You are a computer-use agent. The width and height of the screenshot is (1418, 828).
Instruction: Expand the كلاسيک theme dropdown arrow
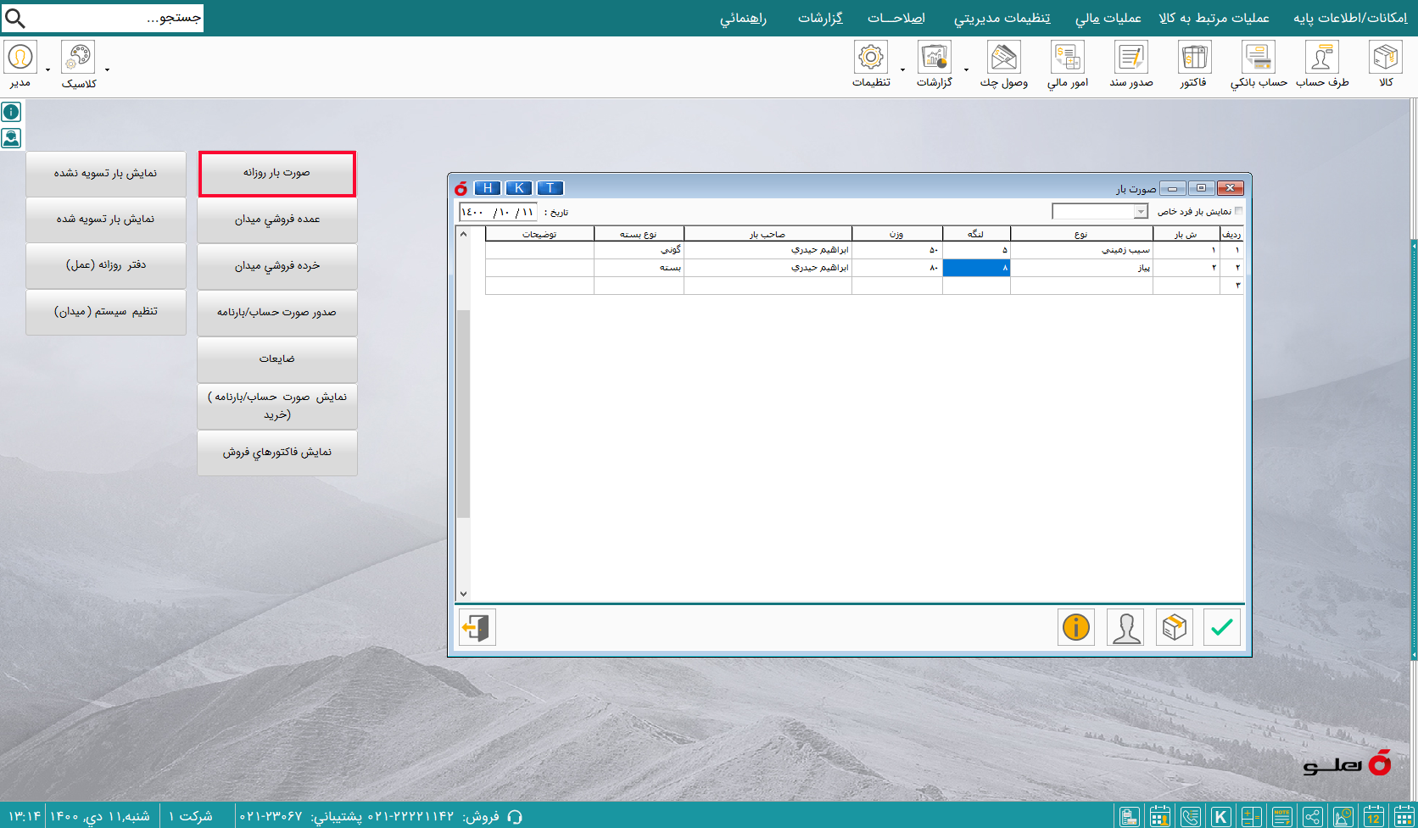(x=107, y=69)
